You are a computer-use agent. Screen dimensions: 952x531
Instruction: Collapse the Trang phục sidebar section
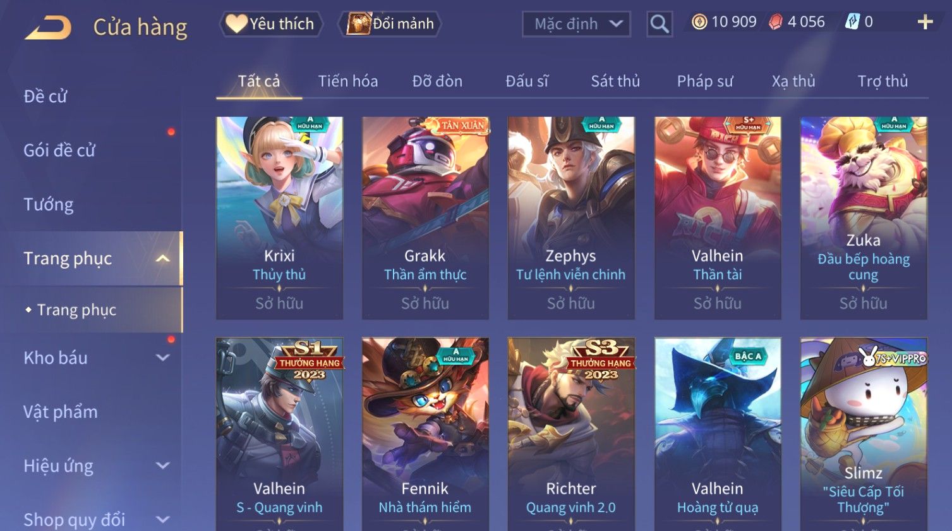162,259
